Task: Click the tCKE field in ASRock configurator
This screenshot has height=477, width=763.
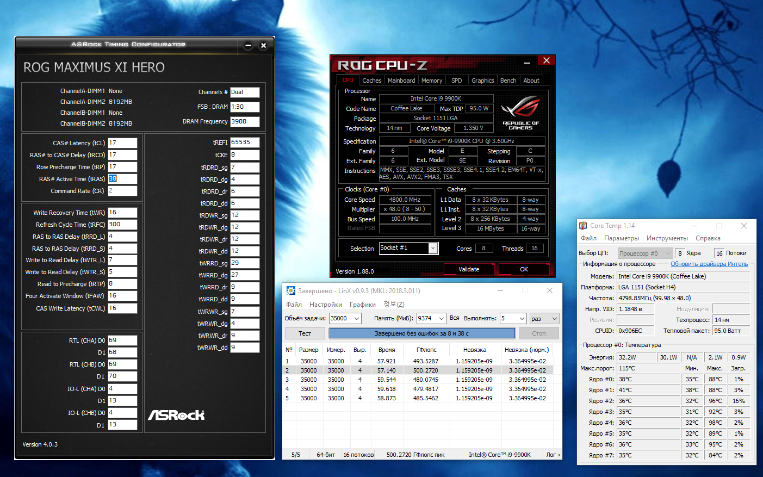Action: pos(245,155)
